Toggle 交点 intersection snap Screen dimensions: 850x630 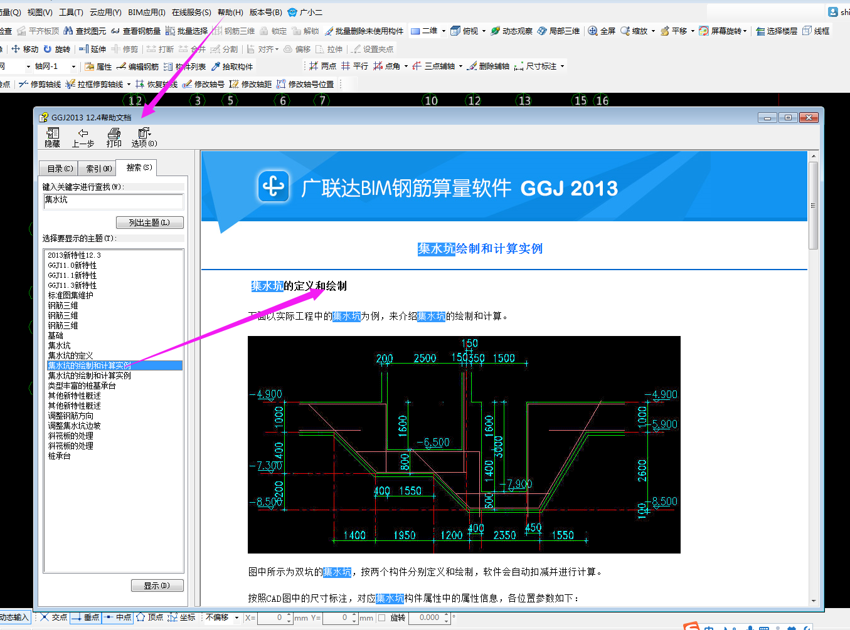coord(54,617)
